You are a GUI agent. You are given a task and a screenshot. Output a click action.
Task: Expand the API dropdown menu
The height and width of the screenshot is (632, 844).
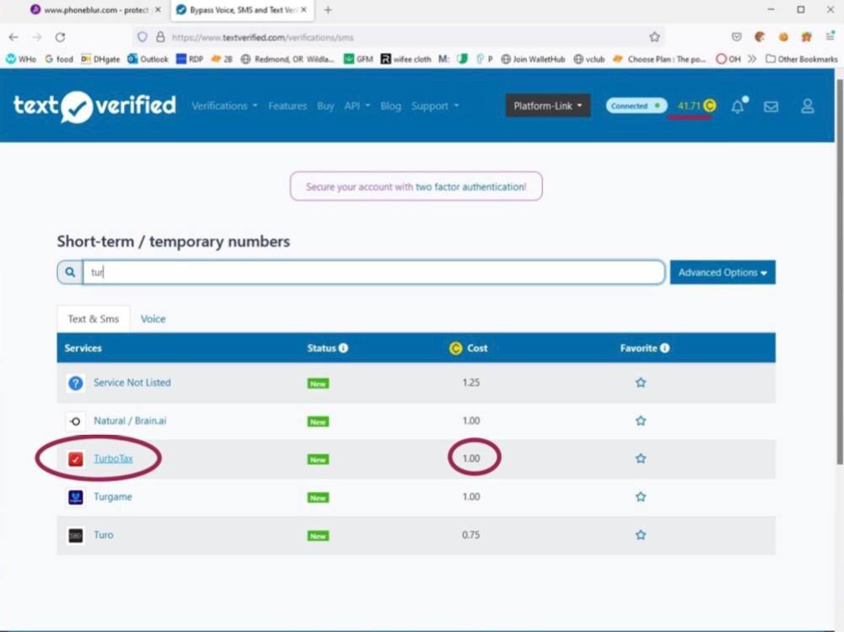(x=357, y=106)
